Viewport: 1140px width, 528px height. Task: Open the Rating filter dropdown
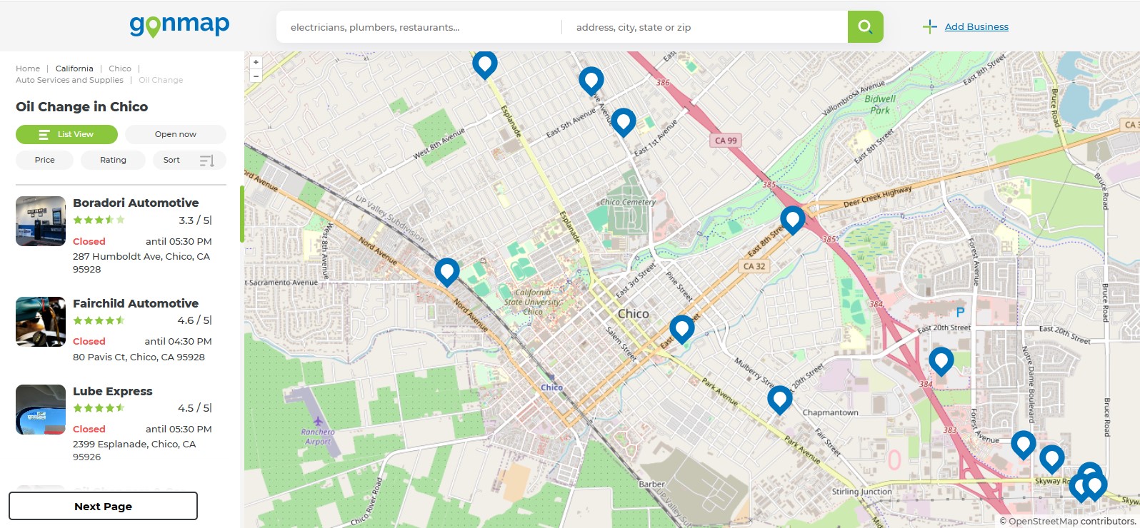tap(113, 160)
